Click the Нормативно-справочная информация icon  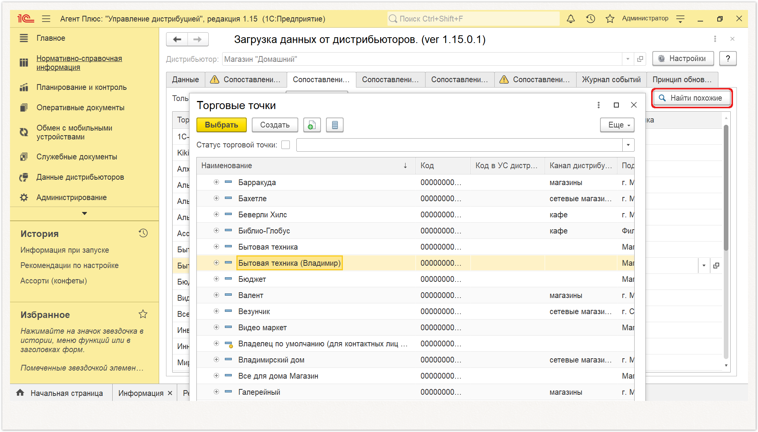pos(24,63)
